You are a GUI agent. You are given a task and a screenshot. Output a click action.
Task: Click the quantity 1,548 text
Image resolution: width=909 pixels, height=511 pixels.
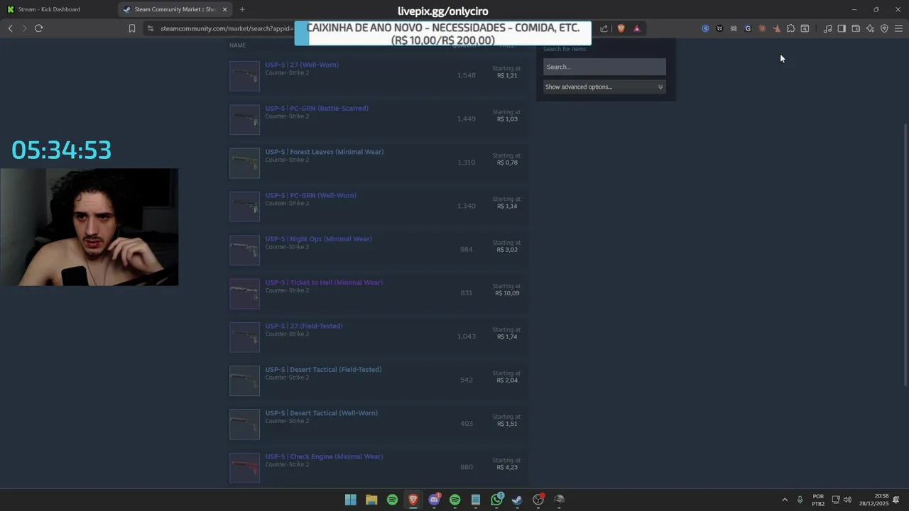467,75
